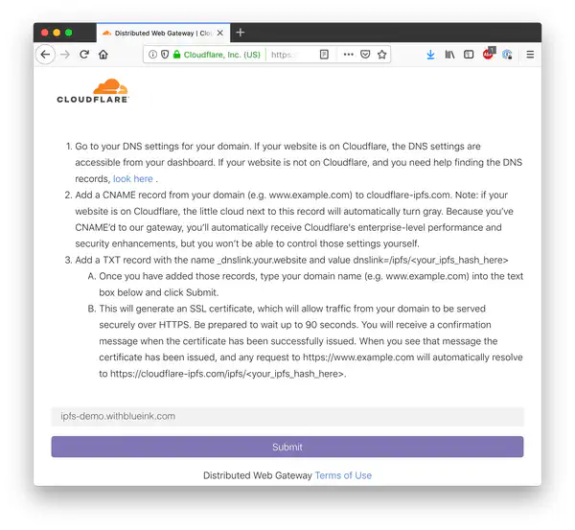Open tracking protection shield icon
This screenshot has width=575, height=530.
[x=165, y=55]
